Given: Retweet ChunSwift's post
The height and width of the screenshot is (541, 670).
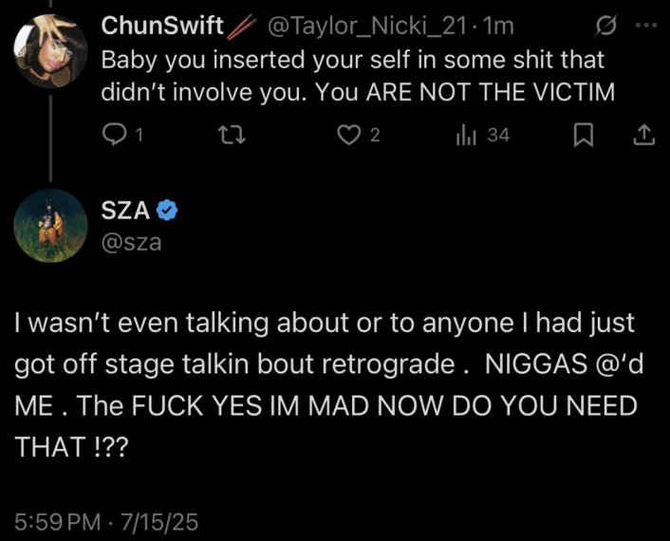Looking at the screenshot, I should click(x=232, y=136).
